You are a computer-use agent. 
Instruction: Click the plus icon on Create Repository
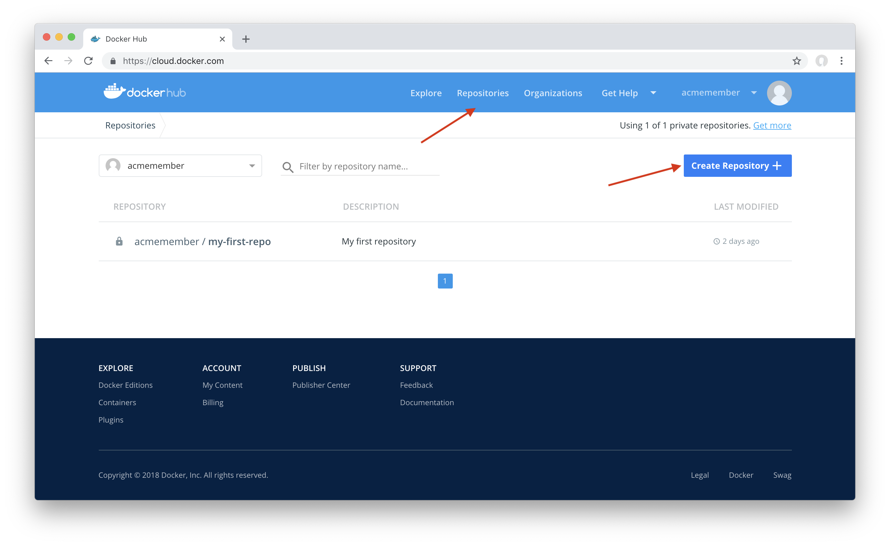pos(776,165)
